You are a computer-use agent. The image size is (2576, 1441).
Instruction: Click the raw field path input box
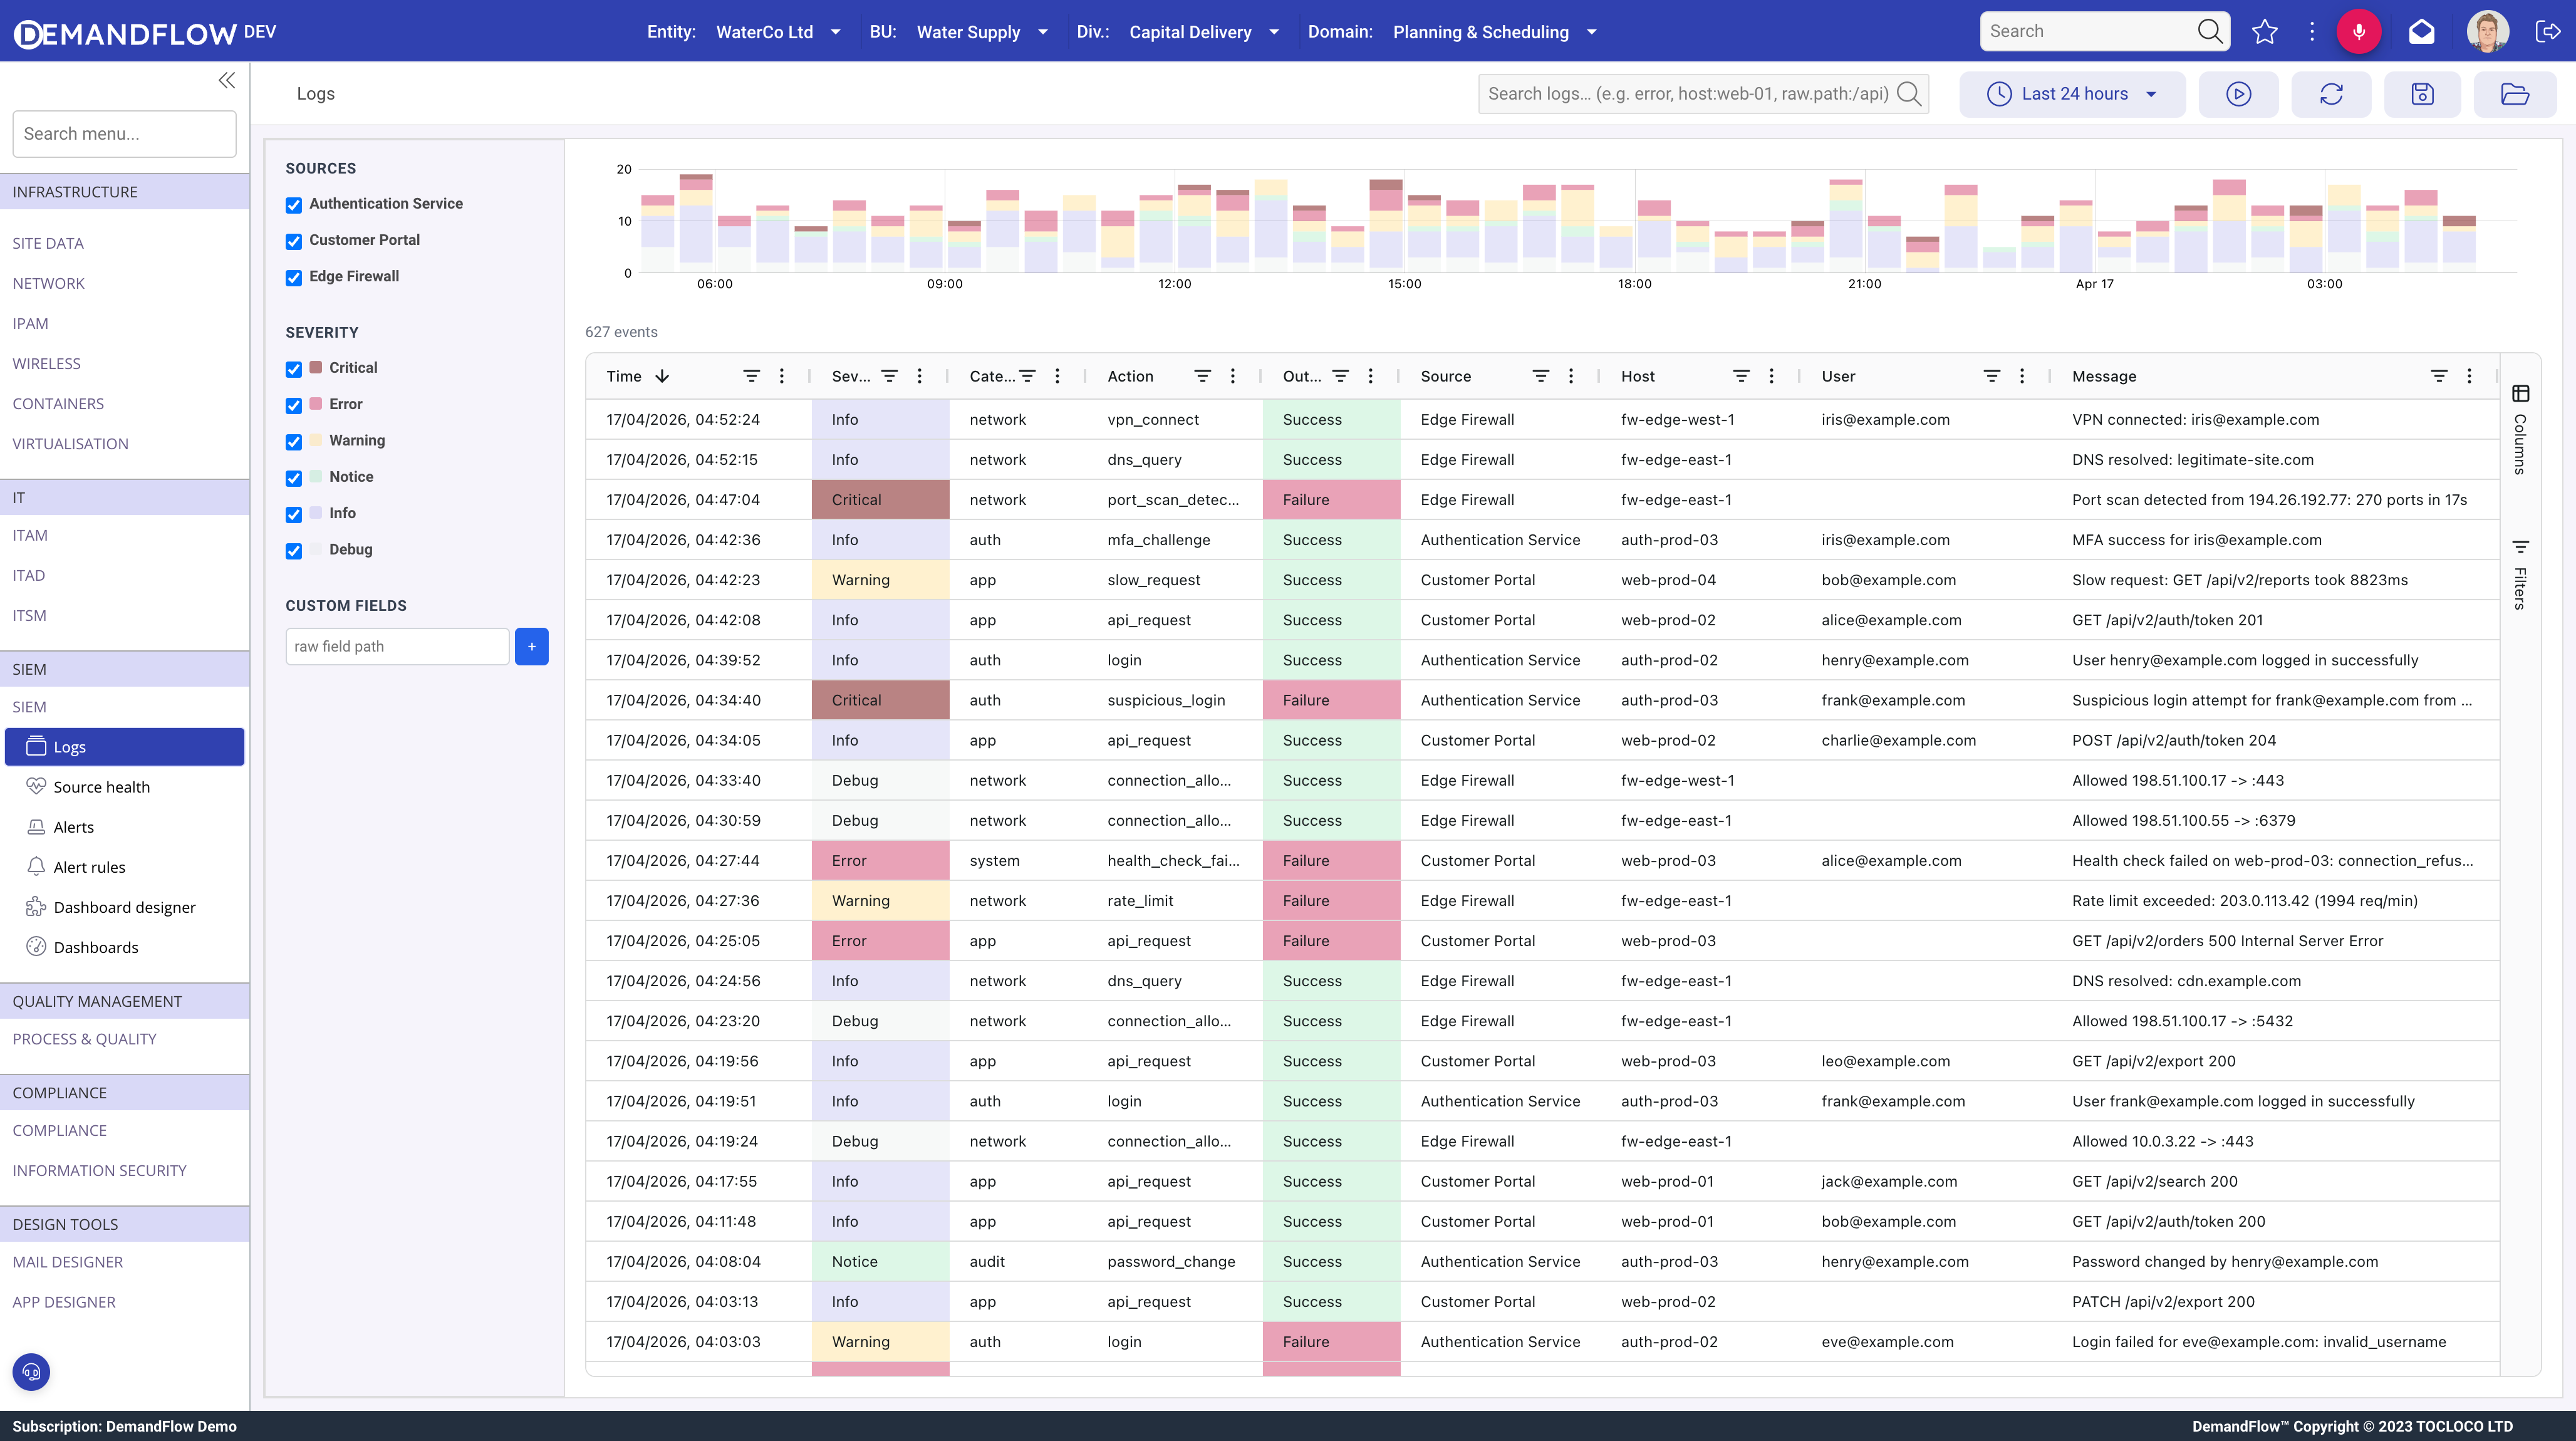coord(396,646)
